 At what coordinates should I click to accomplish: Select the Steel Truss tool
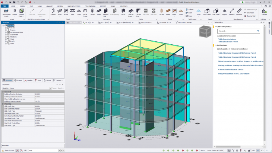tap(79, 12)
